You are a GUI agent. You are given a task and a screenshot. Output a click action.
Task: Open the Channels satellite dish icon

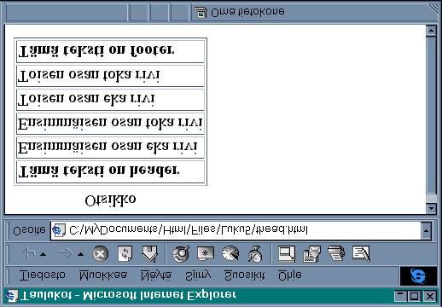click(255, 253)
